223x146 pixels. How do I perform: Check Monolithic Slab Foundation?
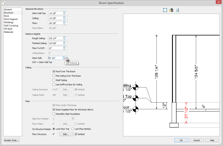[x=54, y=114]
